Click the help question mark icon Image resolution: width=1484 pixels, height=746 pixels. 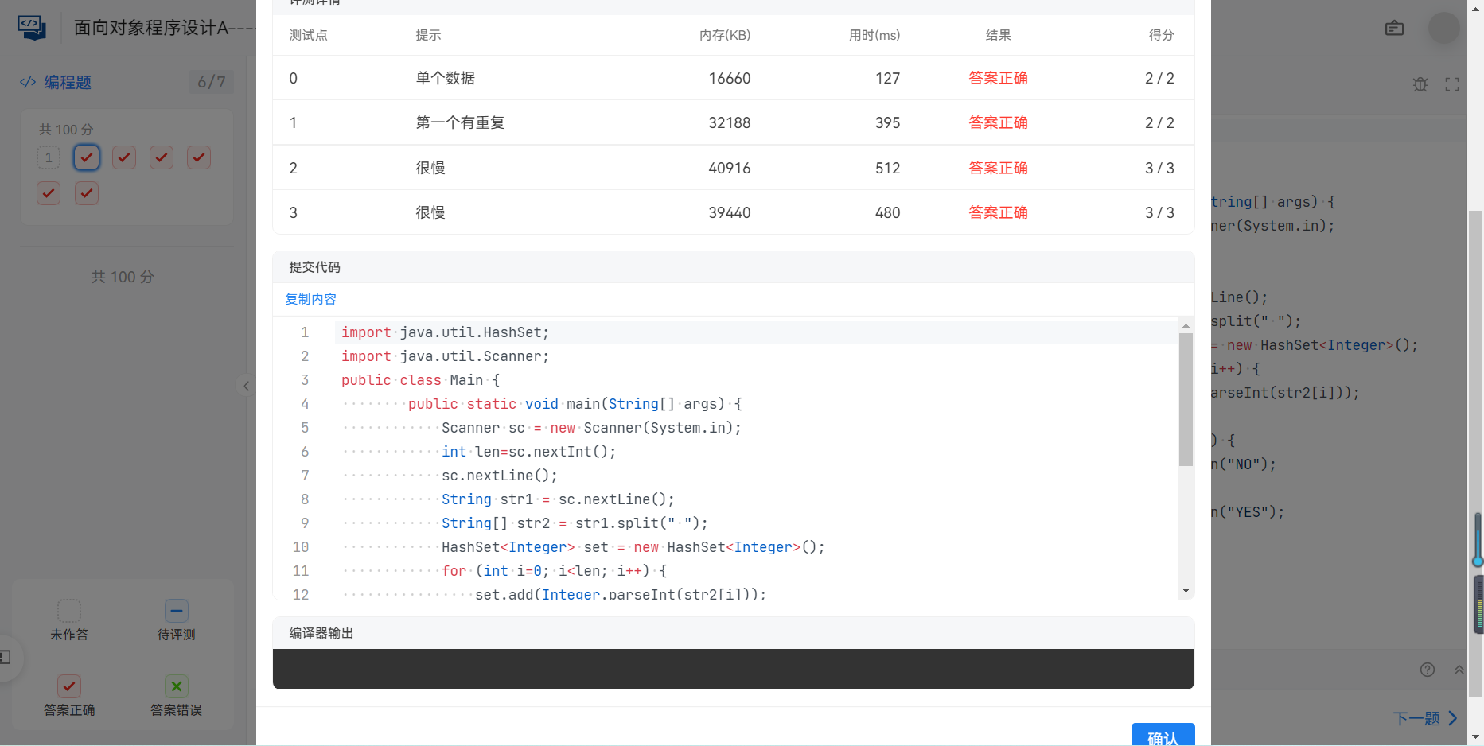tap(1428, 670)
